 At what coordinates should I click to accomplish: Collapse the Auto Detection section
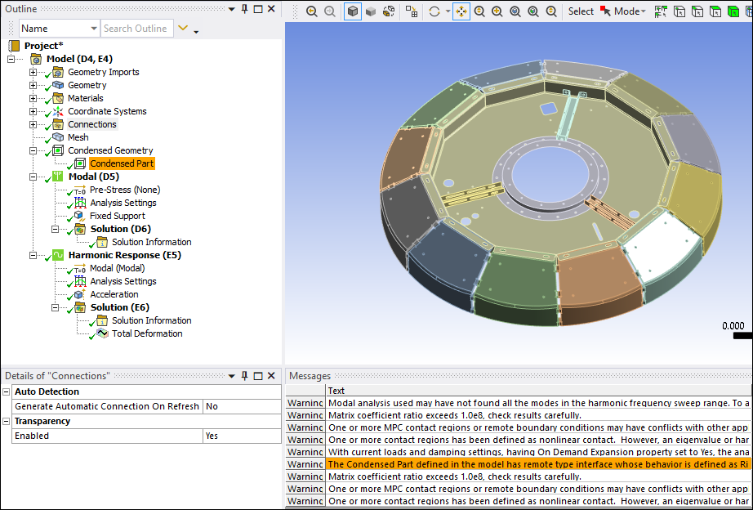(7, 392)
